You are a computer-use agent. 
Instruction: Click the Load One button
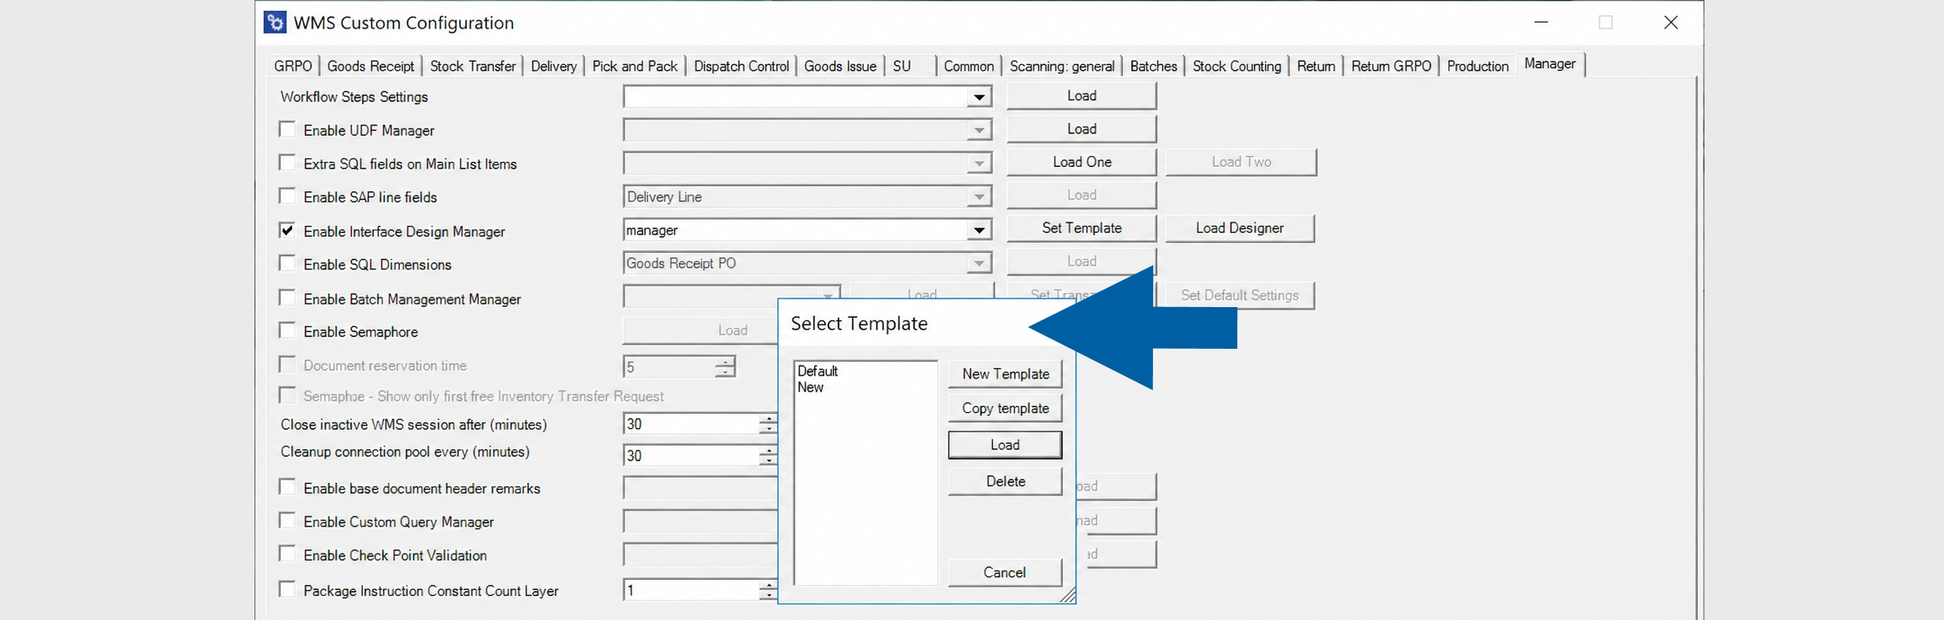tap(1081, 162)
